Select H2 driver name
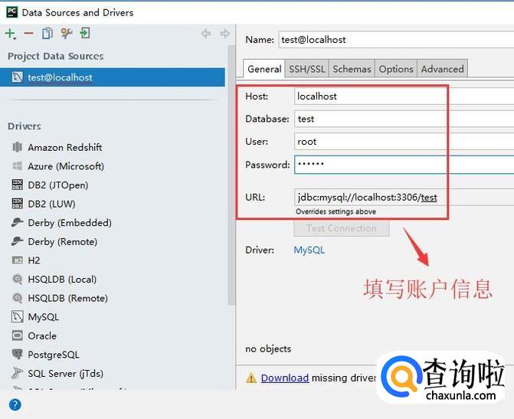 (34, 260)
